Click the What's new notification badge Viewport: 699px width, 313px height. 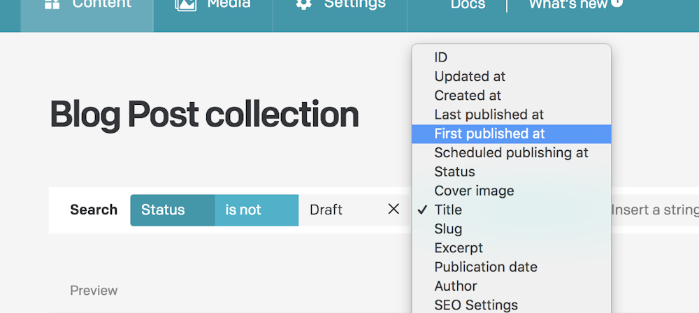point(617,3)
